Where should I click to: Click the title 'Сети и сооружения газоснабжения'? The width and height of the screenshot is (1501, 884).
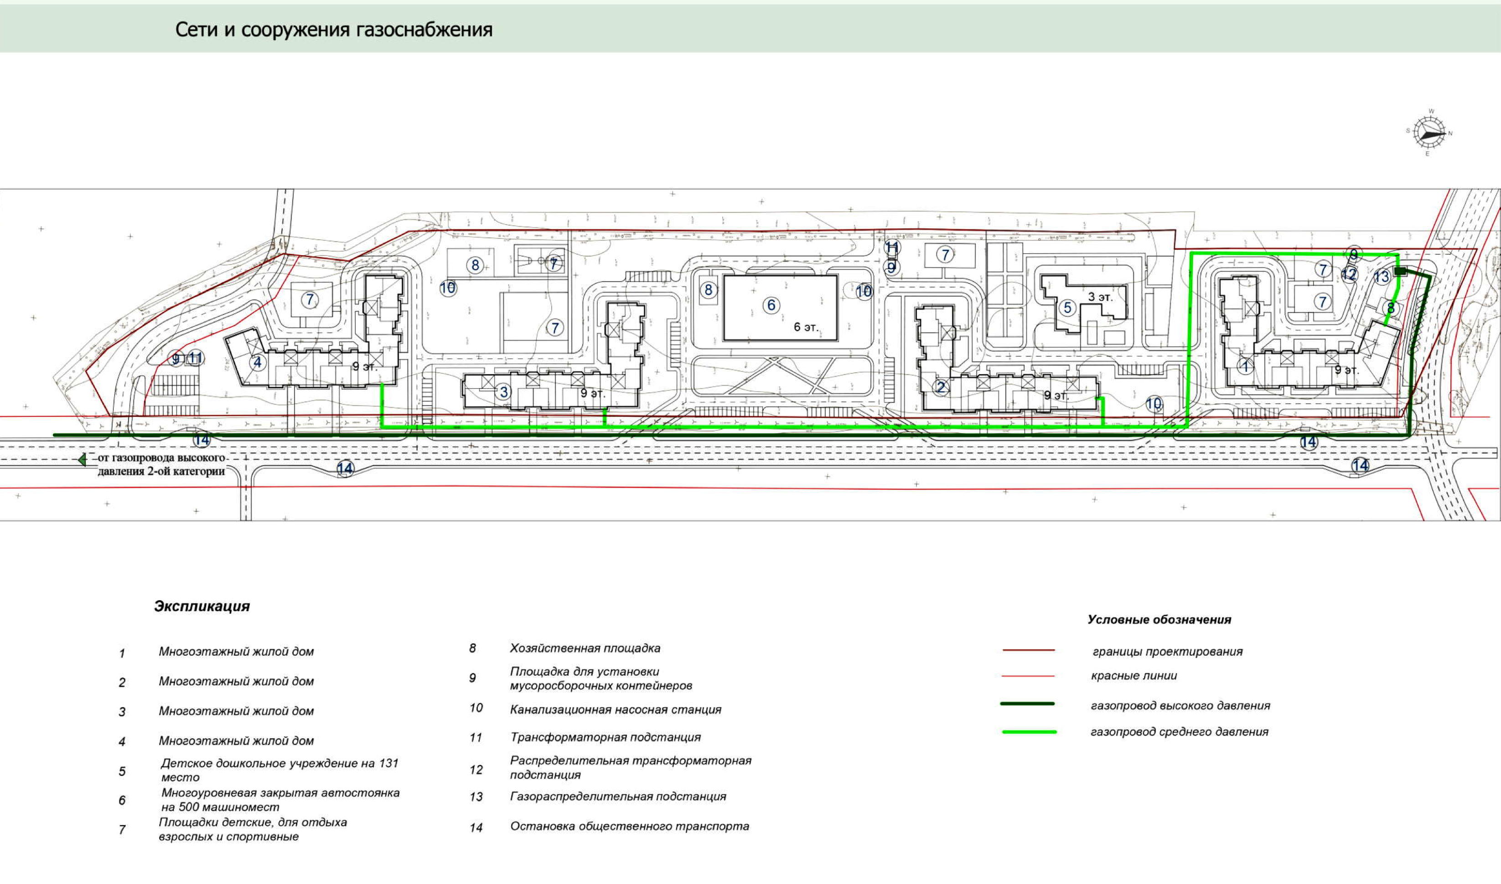(x=334, y=30)
